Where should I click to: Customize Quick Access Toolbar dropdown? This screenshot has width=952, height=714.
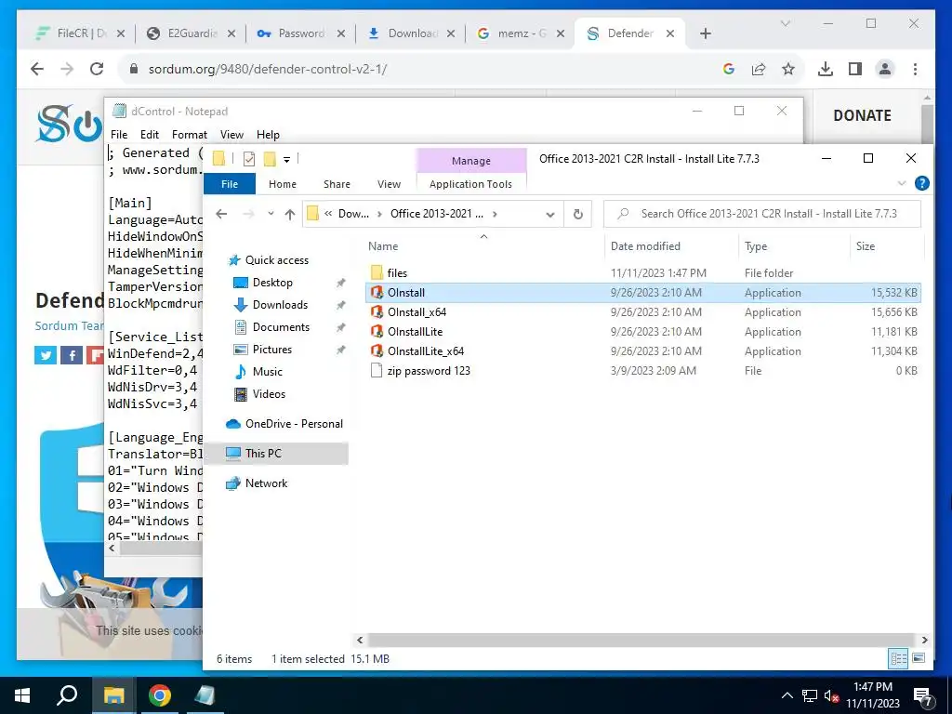pyautogui.click(x=286, y=160)
